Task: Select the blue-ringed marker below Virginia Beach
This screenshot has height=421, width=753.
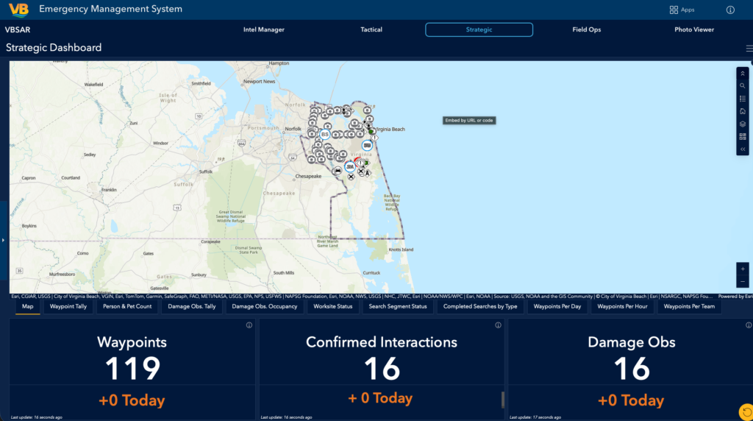Action: point(367,145)
